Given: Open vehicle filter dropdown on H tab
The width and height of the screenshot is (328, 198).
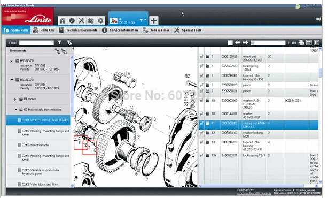Looking at the screenshot, I should coord(143,20).
